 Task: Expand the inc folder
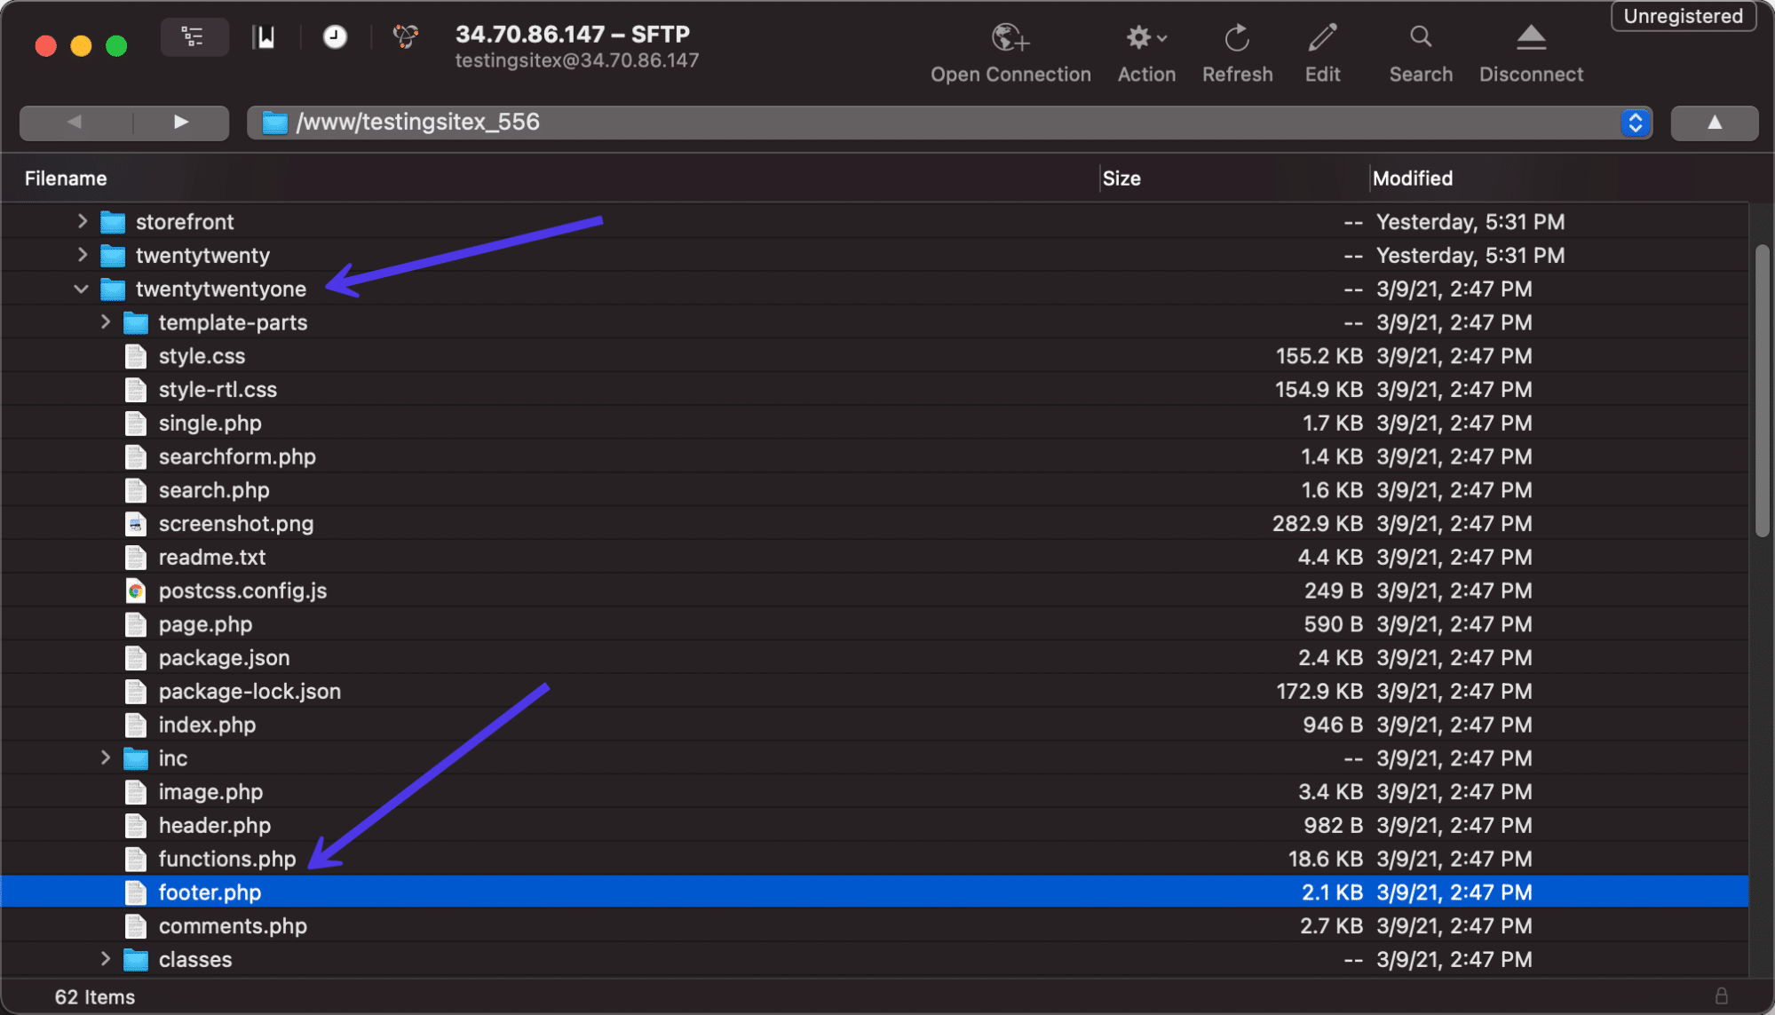click(x=106, y=758)
